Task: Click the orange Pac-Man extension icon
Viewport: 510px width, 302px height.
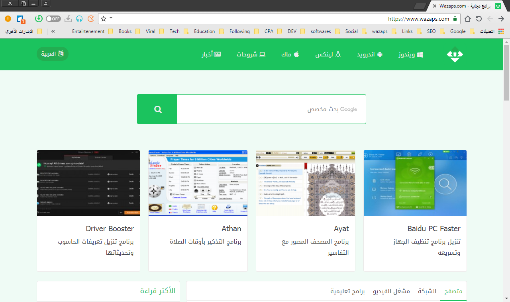Action: pos(91,19)
